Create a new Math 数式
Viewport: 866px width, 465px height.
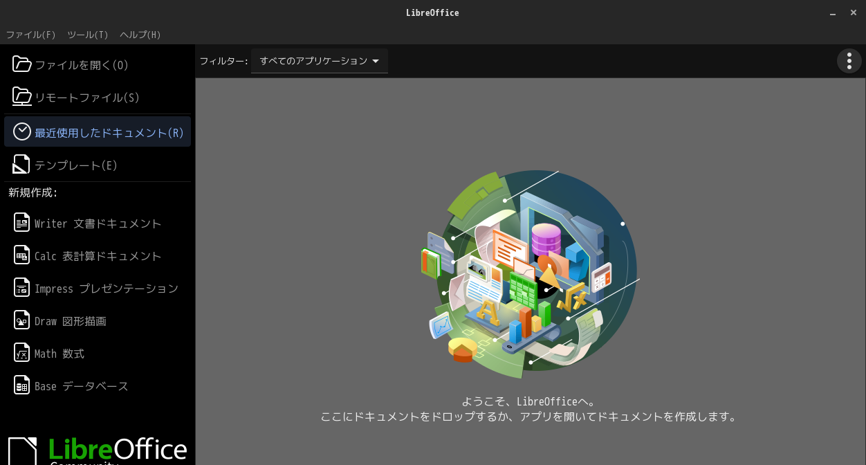tap(98, 353)
